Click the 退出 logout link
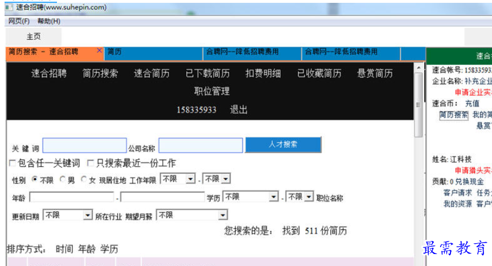This screenshot has height=266, width=492. coord(239,109)
